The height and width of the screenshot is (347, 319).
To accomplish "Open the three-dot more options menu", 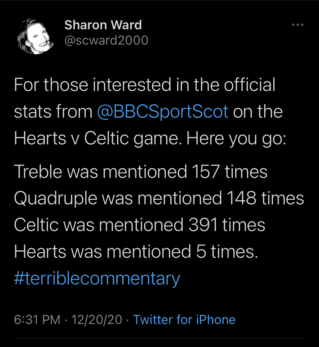I will click(298, 25).
